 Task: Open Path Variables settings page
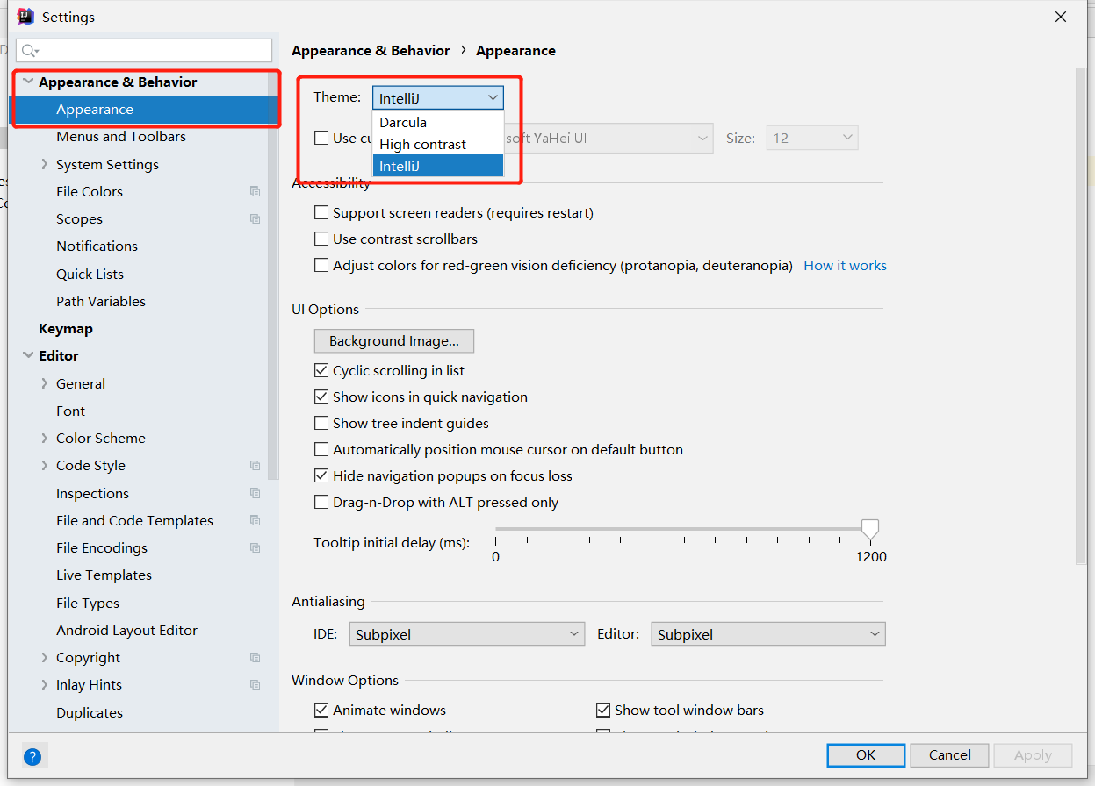point(101,302)
